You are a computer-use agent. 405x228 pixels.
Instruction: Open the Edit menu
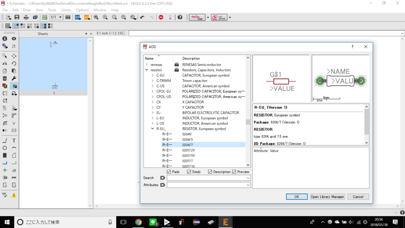(15, 10)
